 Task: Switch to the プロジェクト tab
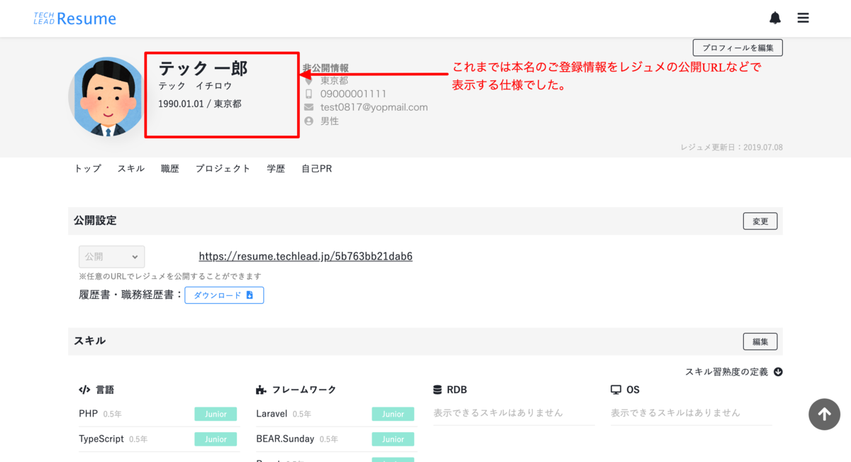(223, 169)
